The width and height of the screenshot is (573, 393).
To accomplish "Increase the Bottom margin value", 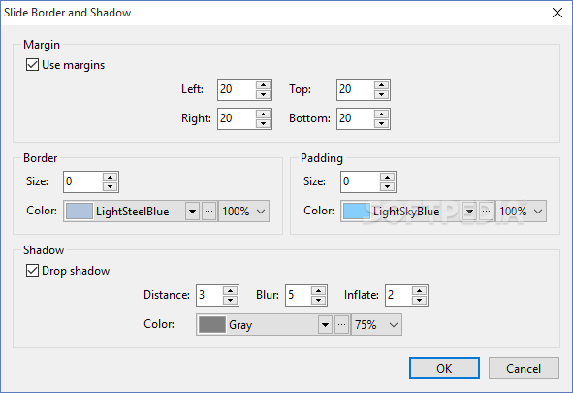I will pos(381,115).
